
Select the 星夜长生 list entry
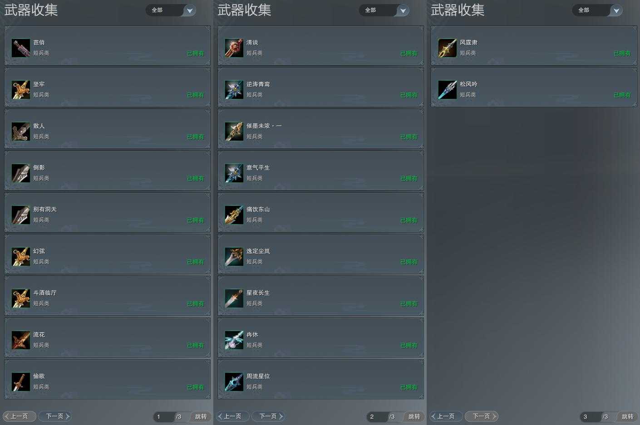[321, 296]
